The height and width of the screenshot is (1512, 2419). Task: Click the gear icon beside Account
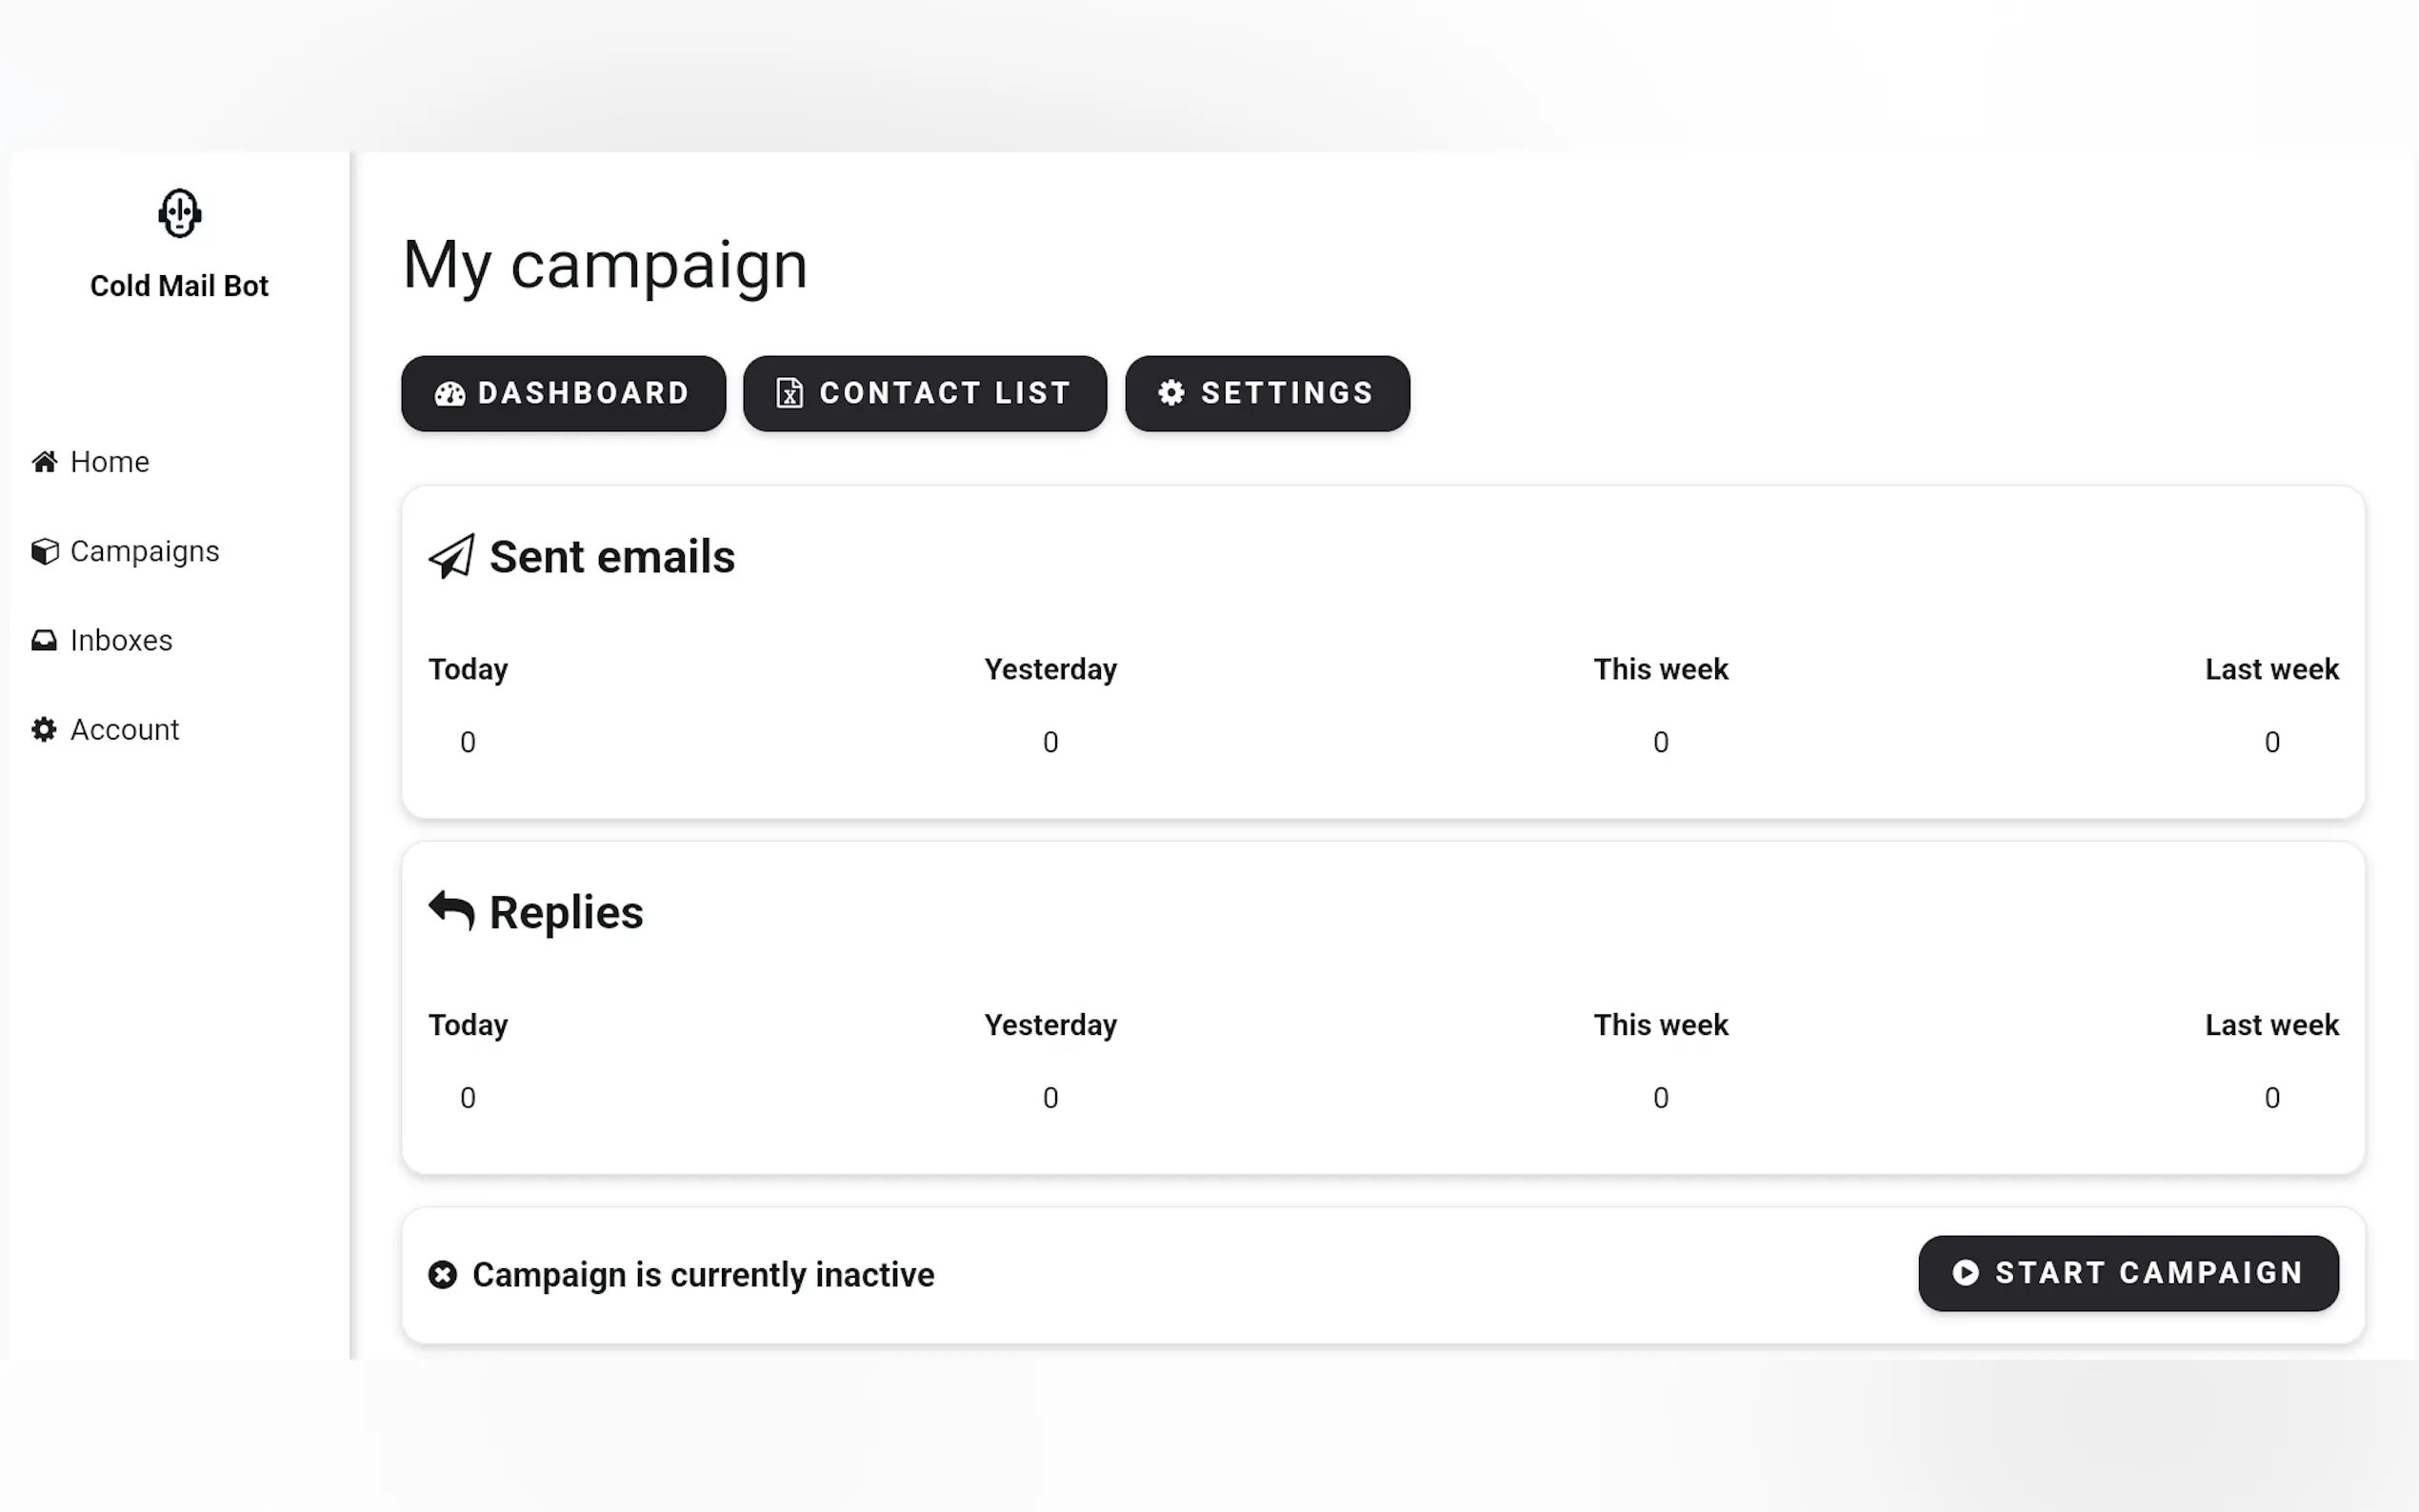coord(44,730)
